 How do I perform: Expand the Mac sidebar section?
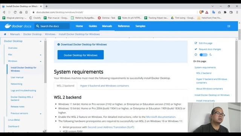point(41,55)
